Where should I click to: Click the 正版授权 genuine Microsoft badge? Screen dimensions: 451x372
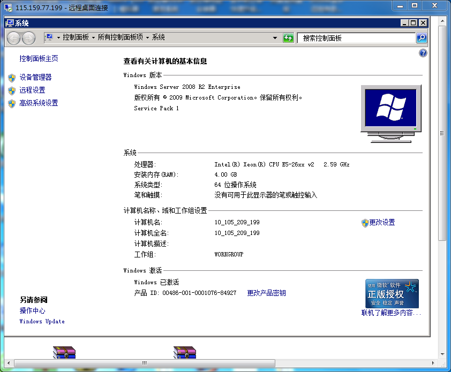pyautogui.click(x=392, y=293)
